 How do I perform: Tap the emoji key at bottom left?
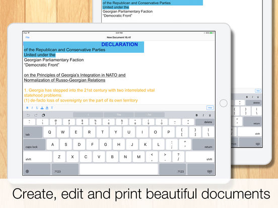pos(37,169)
